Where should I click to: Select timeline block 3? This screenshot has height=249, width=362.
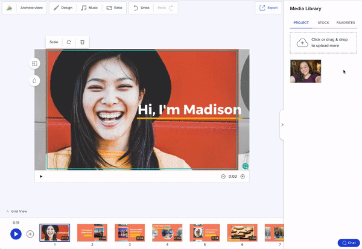(130, 233)
